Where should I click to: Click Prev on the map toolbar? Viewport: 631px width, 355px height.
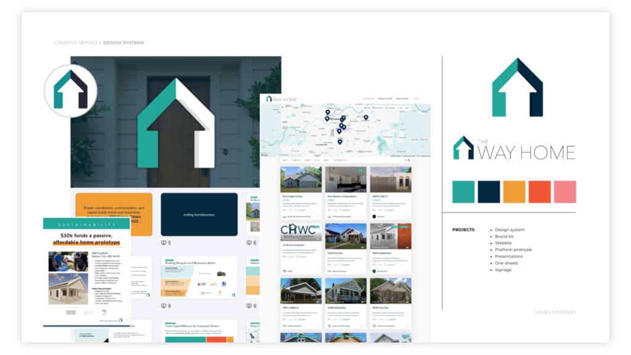coord(400,108)
